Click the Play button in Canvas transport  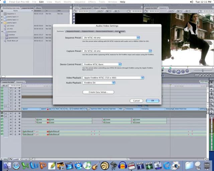(x=179, y=71)
